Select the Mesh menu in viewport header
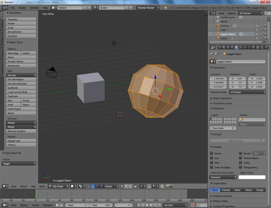 click(x=42, y=186)
